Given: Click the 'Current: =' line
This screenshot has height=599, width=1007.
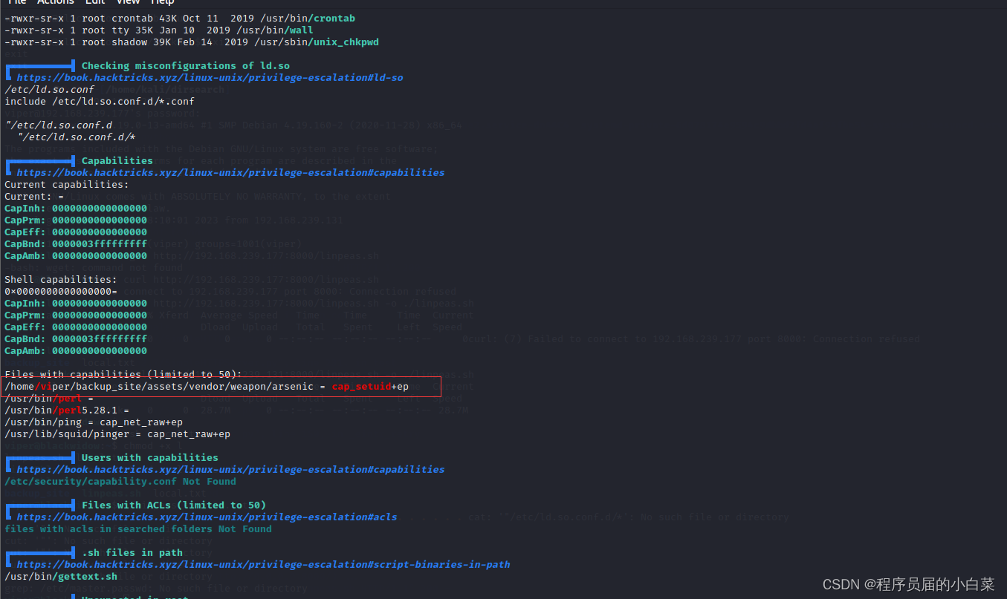Looking at the screenshot, I should coord(34,196).
